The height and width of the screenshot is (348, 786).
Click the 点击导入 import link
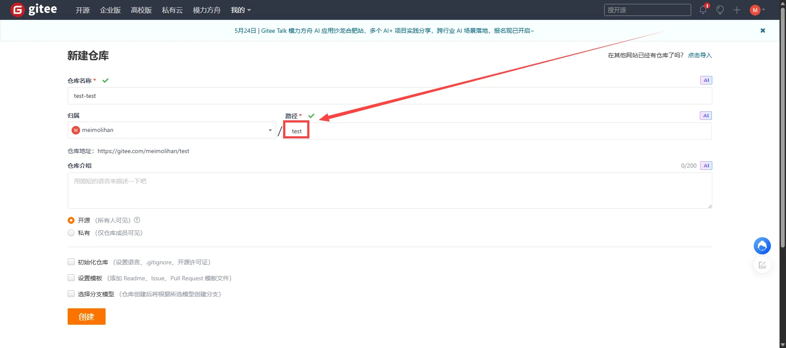700,55
